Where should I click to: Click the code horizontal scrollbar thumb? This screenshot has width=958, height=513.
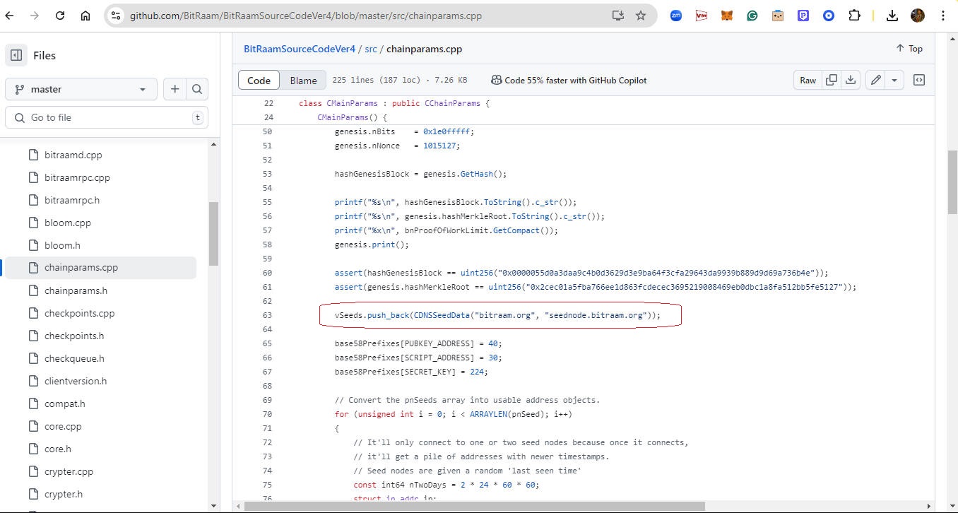(475, 506)
